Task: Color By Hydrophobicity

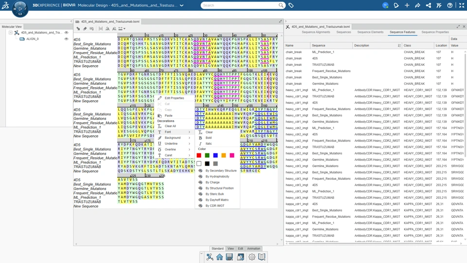Action: pos(217,176)
